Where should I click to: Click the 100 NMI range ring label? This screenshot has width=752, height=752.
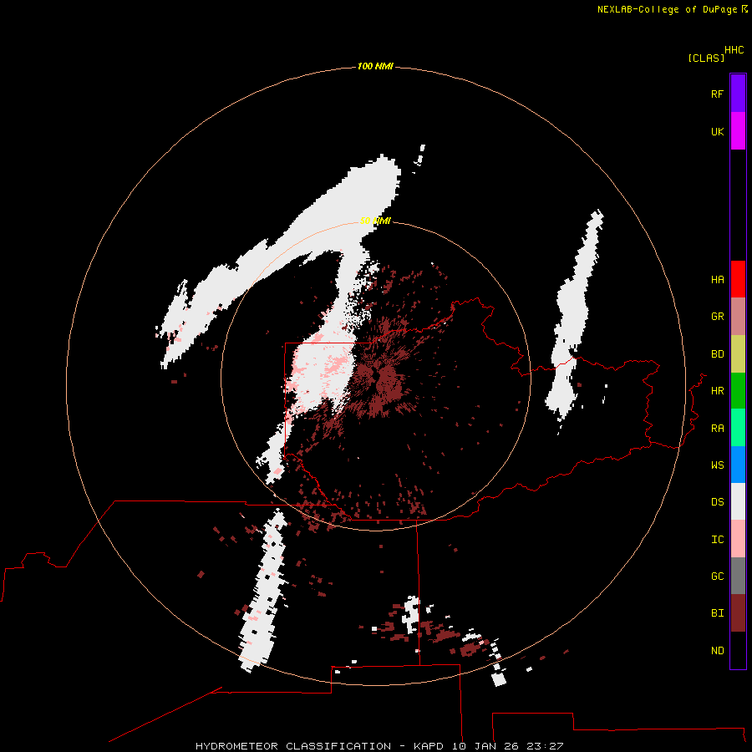[375, 66]
